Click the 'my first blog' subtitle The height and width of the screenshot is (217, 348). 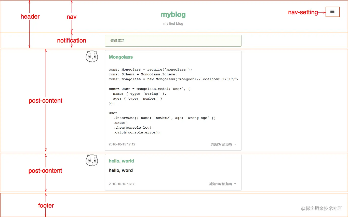[173, 23]
